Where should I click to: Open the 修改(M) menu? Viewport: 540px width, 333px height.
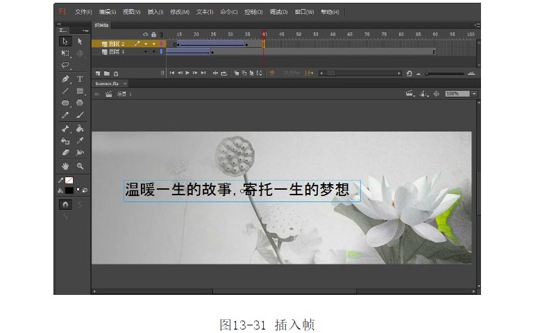[180, 12]
